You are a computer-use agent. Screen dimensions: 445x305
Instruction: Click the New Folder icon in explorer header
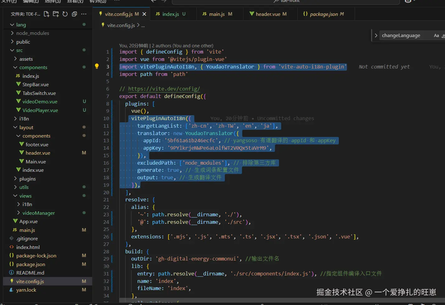(56, 14)
